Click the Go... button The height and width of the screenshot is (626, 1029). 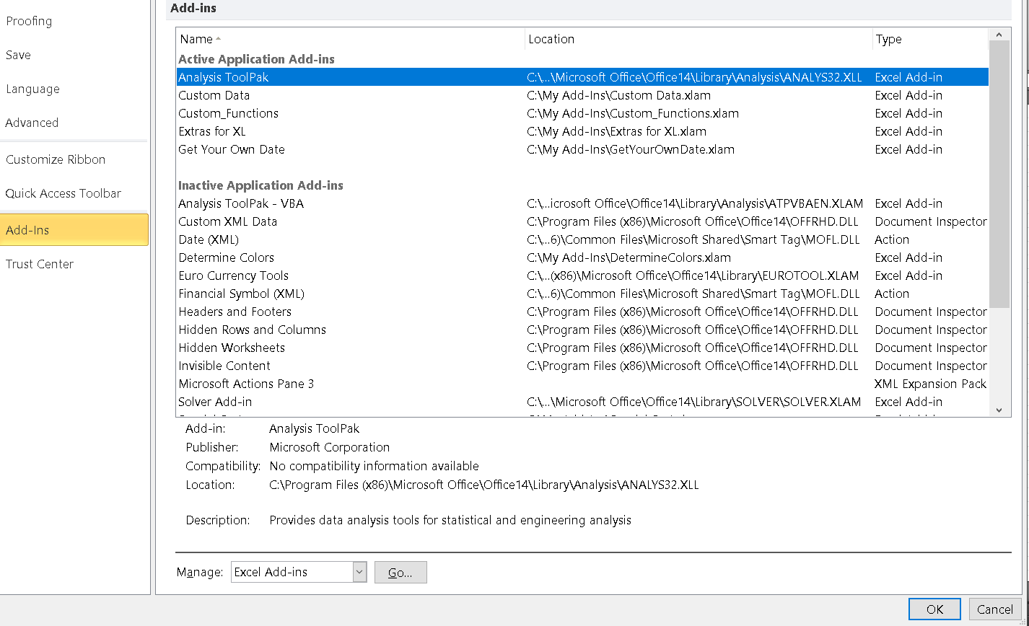(400, 572)
